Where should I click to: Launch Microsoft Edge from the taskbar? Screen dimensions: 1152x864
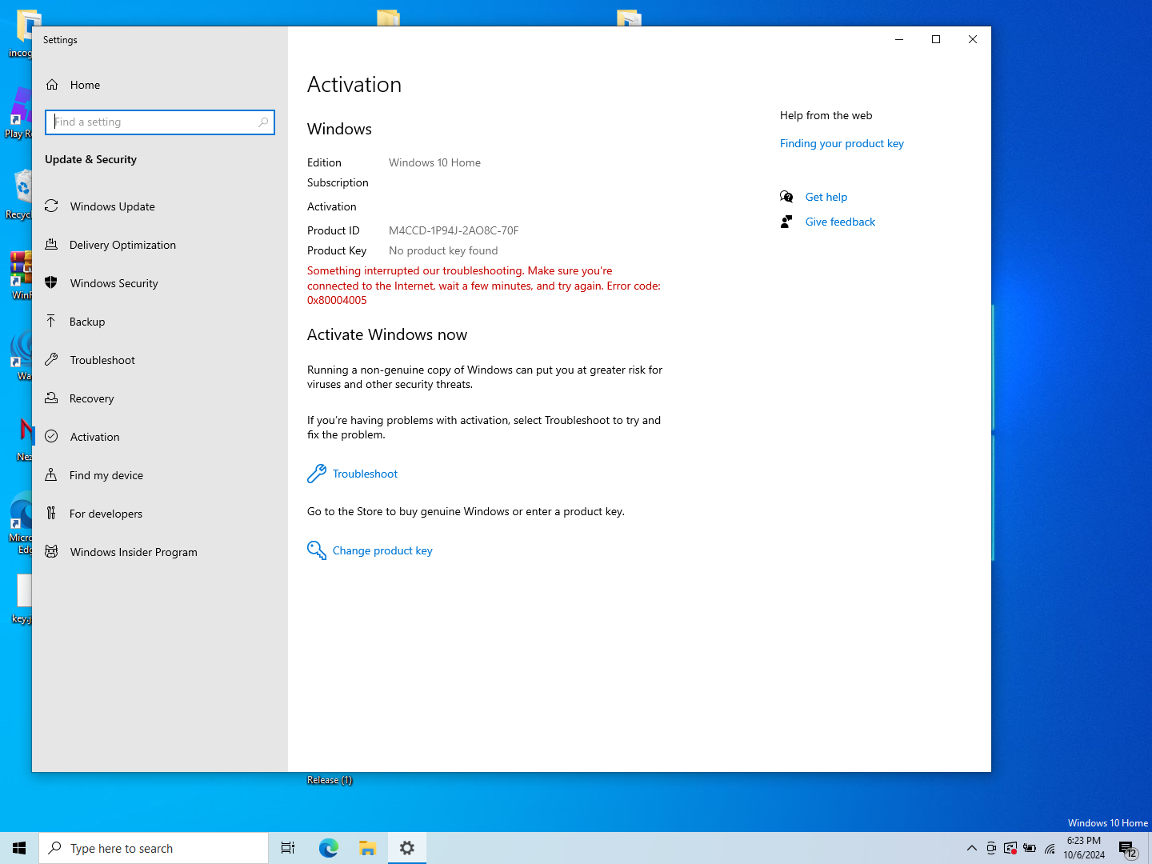coord(328,848)
